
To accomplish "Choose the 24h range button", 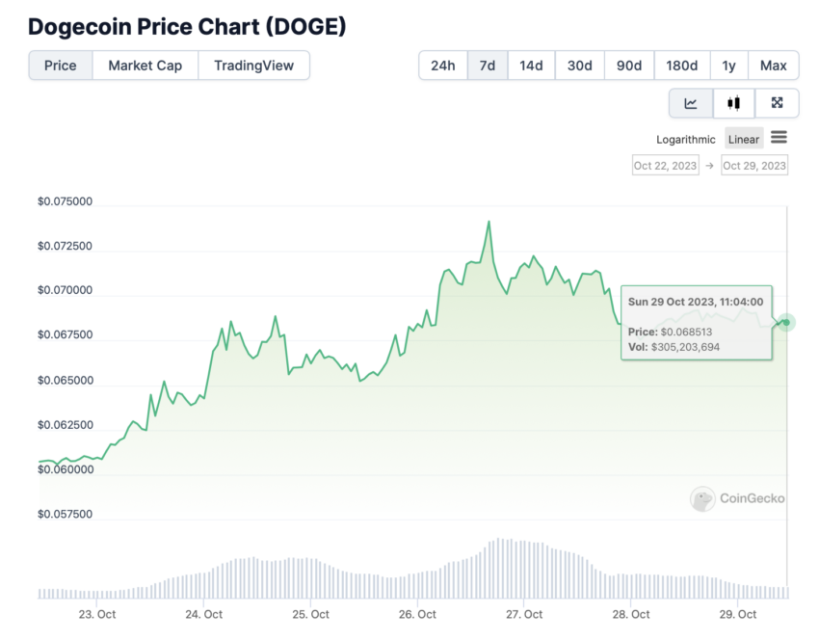I will click(443, 66).
